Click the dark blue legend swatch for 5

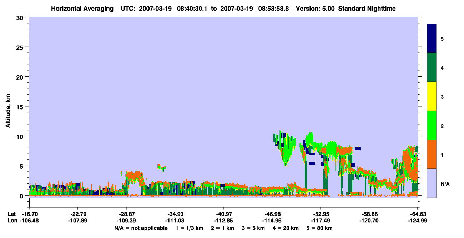point(432,39)
